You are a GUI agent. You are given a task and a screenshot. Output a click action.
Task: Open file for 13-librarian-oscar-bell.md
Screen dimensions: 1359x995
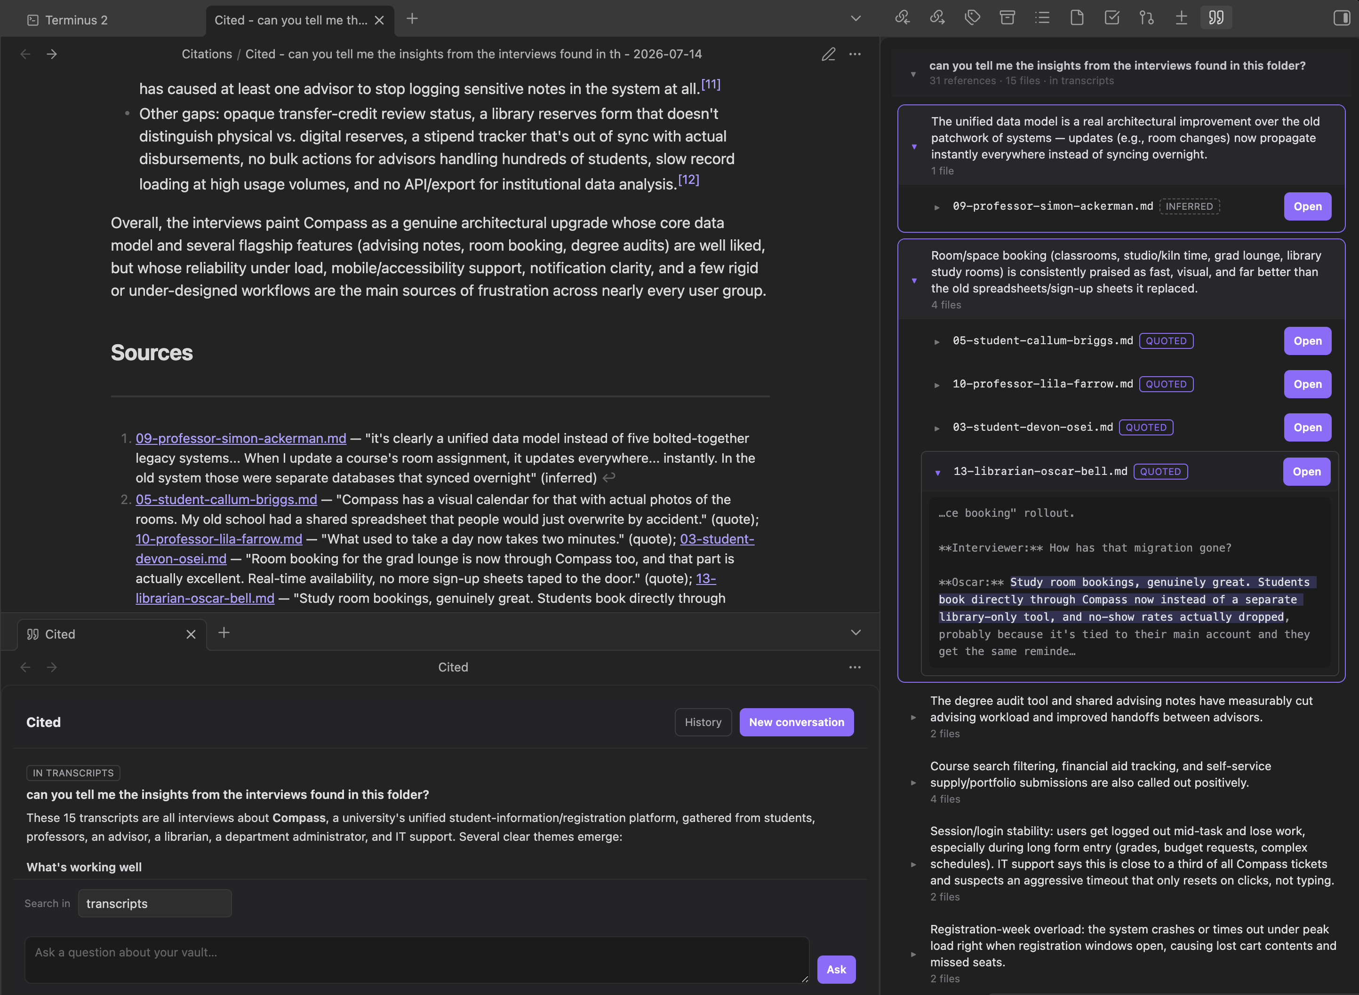click(1307, 472)
